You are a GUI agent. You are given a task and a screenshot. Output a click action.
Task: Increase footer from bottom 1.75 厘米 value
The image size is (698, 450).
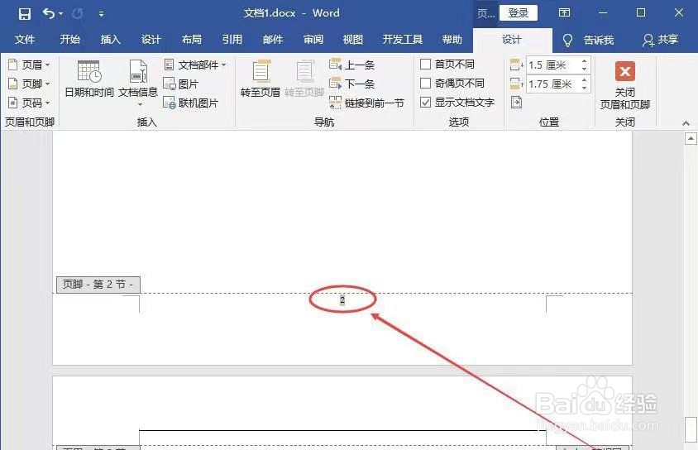(x=584, y=80)
